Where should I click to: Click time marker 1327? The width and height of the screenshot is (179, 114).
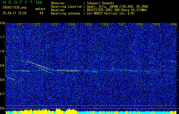point(122,25)
